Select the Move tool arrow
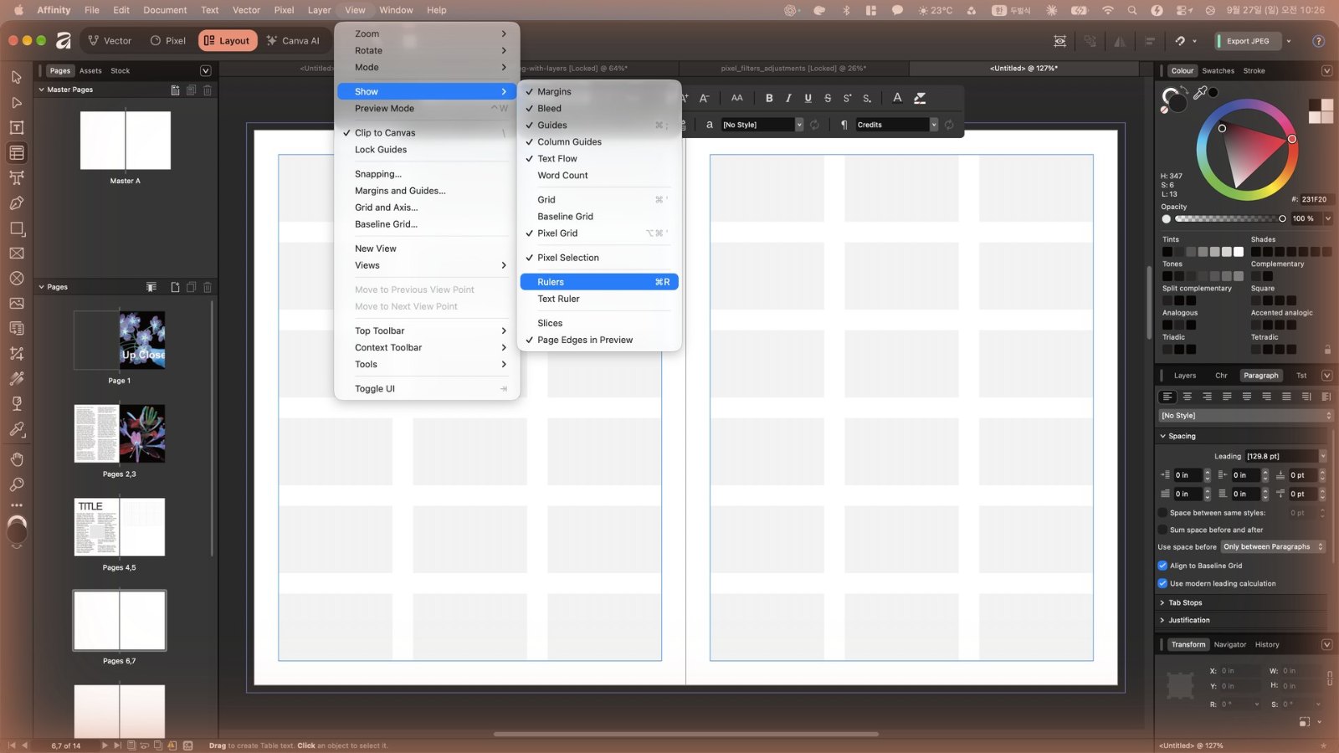1339x753 pixels. point(17,77)
